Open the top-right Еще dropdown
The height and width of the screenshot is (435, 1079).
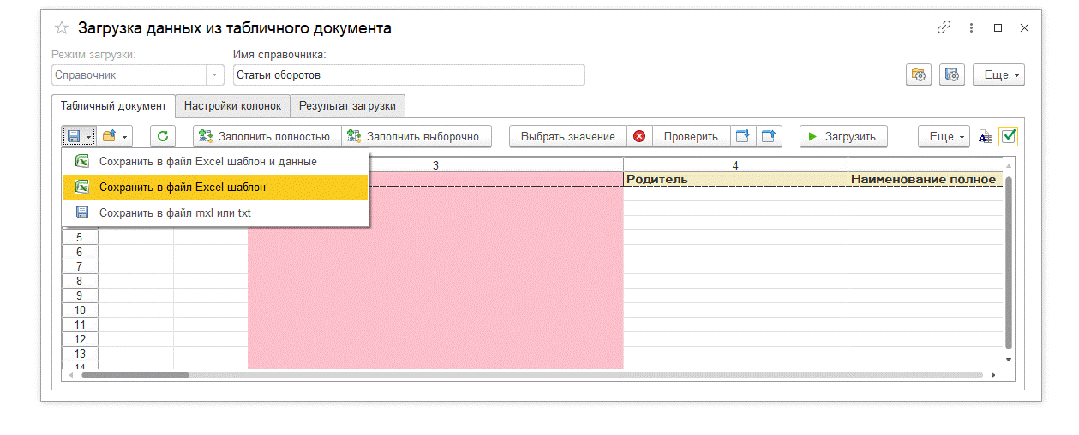[998, 75]
